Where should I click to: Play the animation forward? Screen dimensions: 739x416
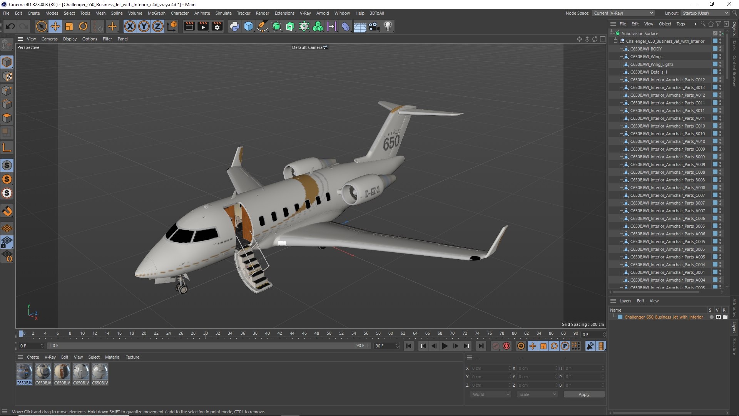pos(445,346)
